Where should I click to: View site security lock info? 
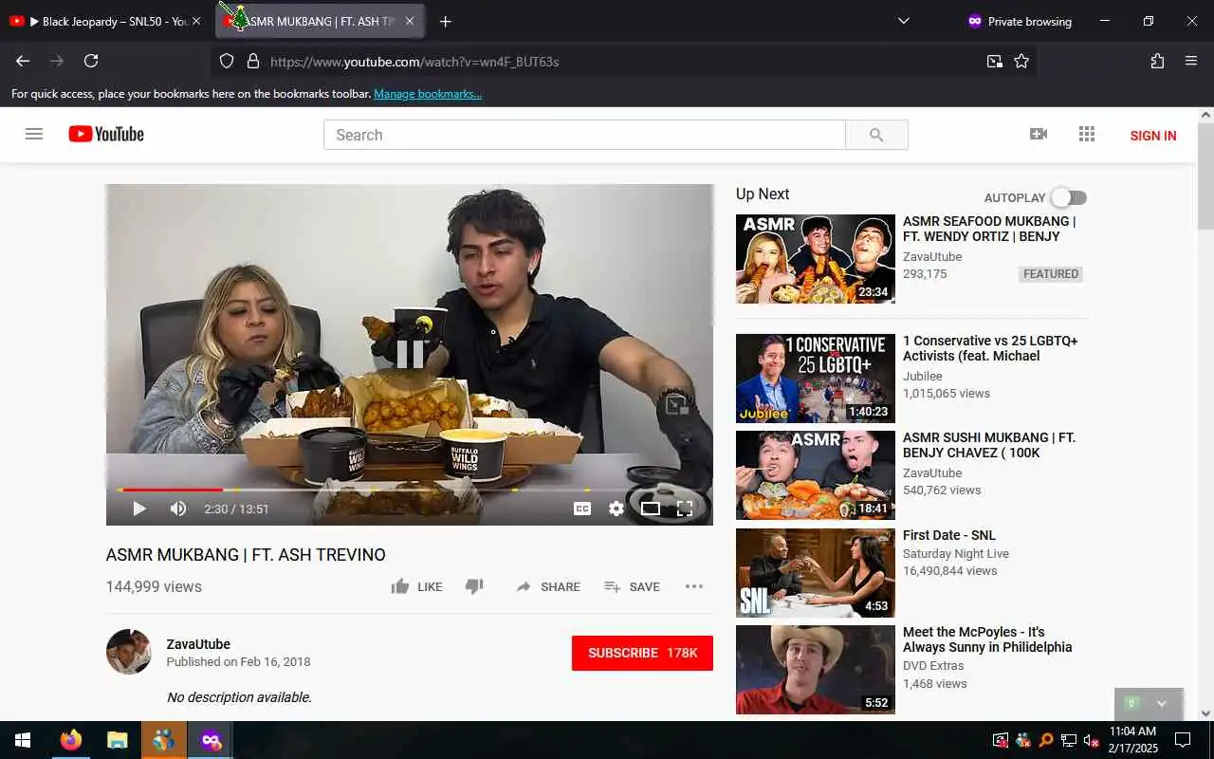[x=253, y=61]
